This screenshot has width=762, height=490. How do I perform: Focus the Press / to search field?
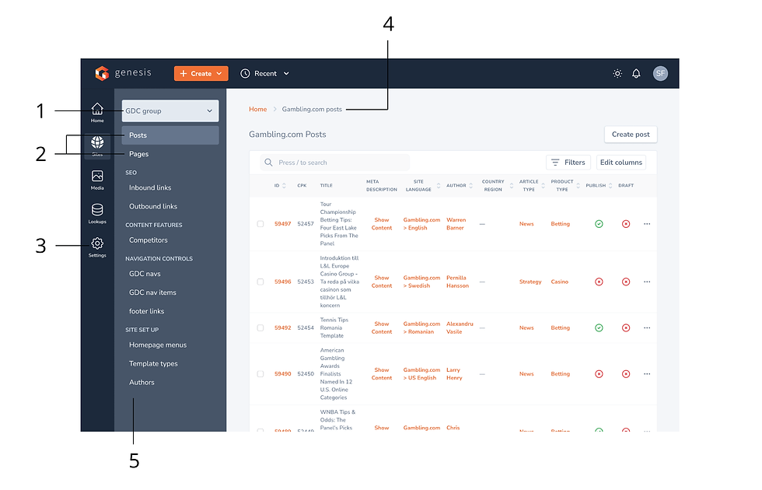point(335,163)
